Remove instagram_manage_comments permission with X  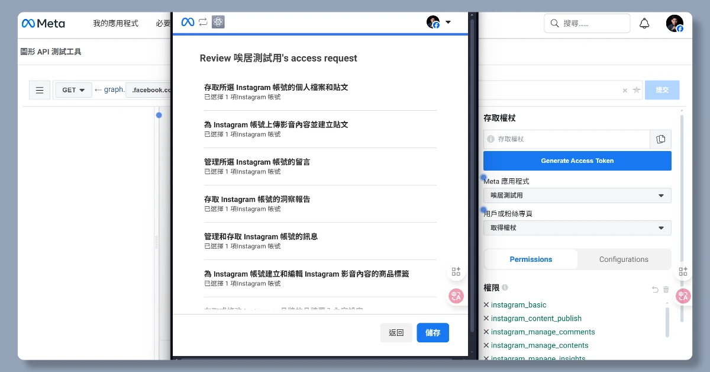486,332
